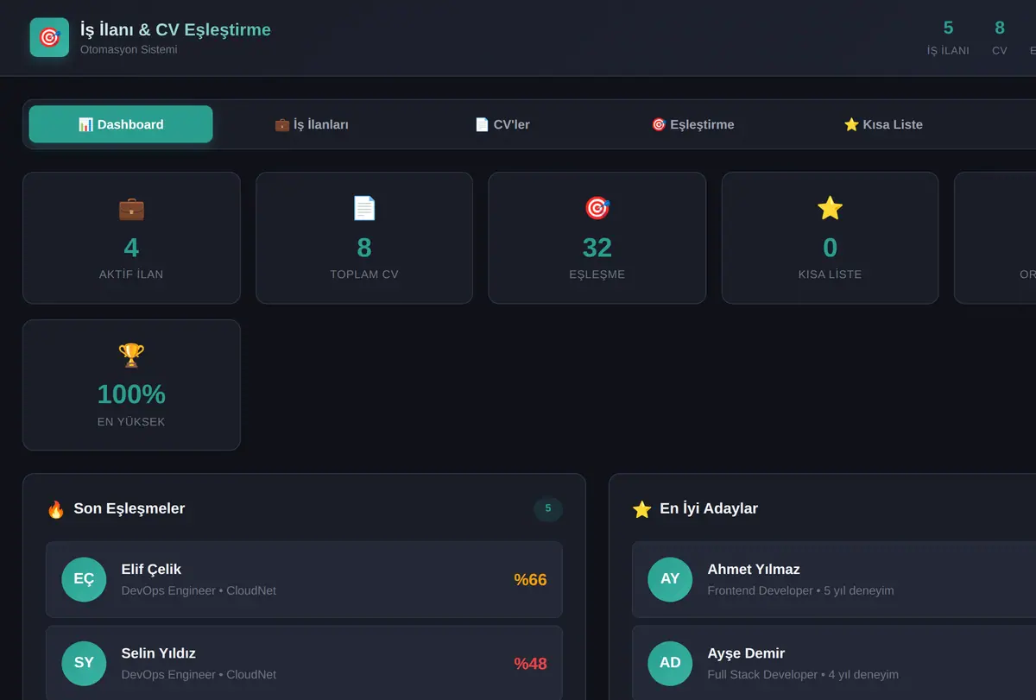This screenshot has width=1036, height=700.
Task: Click the header CV counter
Action: [x=1000, y=38]
